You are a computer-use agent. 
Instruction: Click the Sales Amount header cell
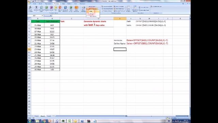(x=52, y=21)
